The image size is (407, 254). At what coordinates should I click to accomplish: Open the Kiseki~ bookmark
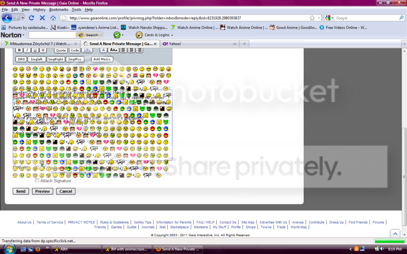pyautogui.click(x=60, y=27)
